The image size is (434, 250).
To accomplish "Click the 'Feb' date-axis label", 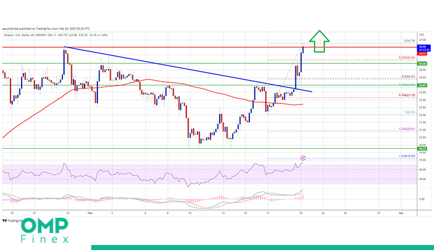I will [90, 213].
